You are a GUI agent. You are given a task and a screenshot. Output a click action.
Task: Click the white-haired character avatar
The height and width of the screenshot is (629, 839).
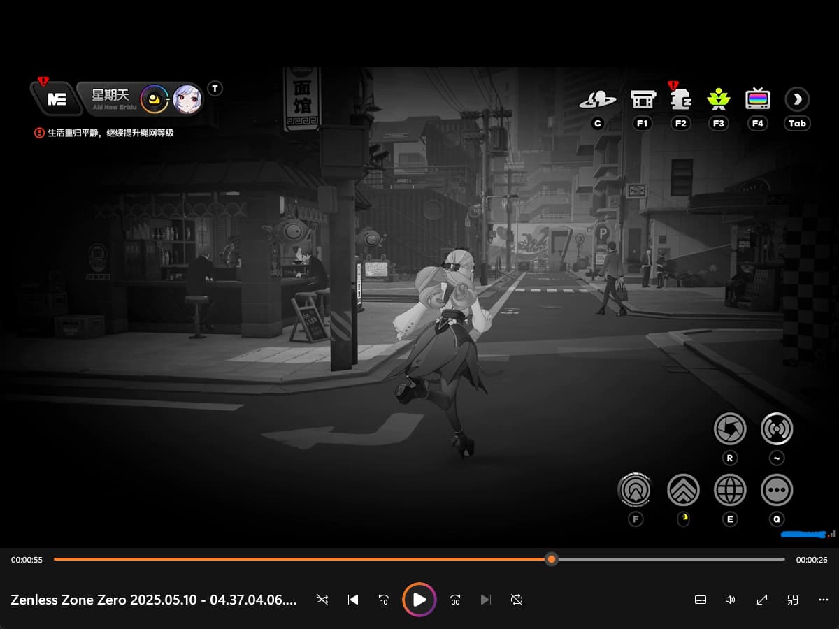pyautogui.click(x=187, y=99)
